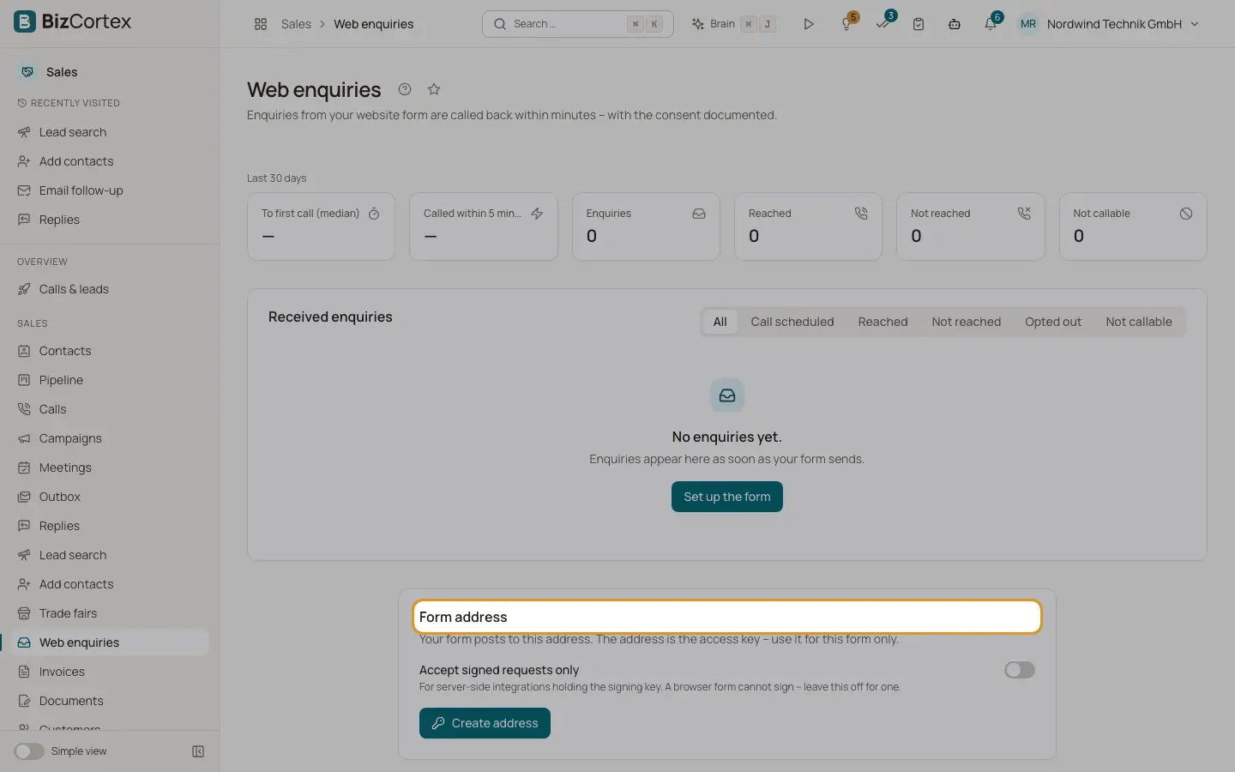Open the Brain assistant button
Image resolution: width=1235 pixels, height=772 pixels.
734,24
